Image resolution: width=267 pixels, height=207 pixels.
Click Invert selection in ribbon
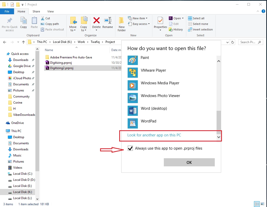200,29
